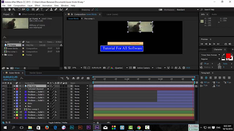Hide the line layer
234x131 pixels.
[3, 106]
